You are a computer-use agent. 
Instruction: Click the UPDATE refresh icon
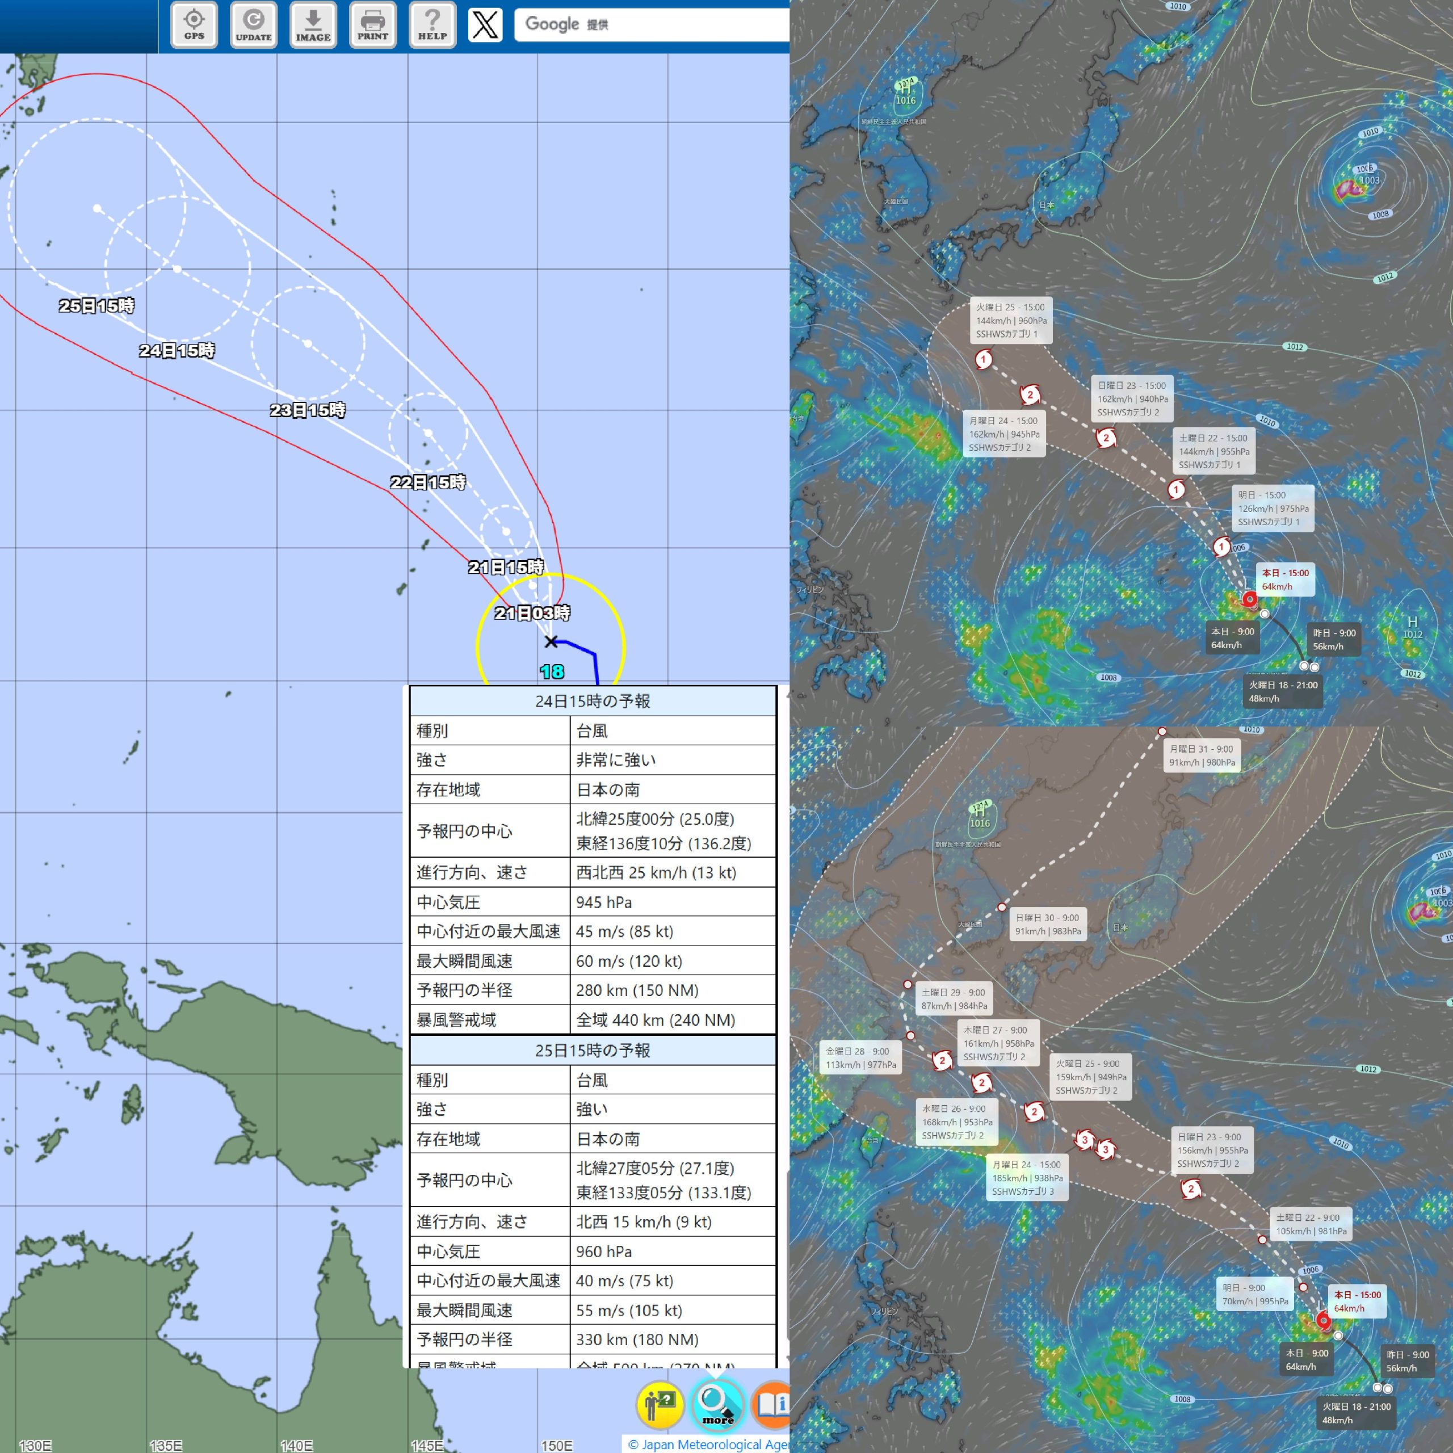click(x=254, y=25)
